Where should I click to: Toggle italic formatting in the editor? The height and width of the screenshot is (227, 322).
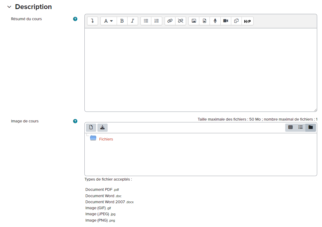tap(132, 21)
